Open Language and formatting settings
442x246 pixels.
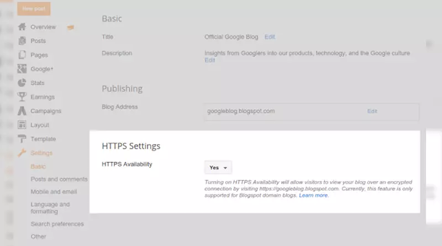pos(50,208)
